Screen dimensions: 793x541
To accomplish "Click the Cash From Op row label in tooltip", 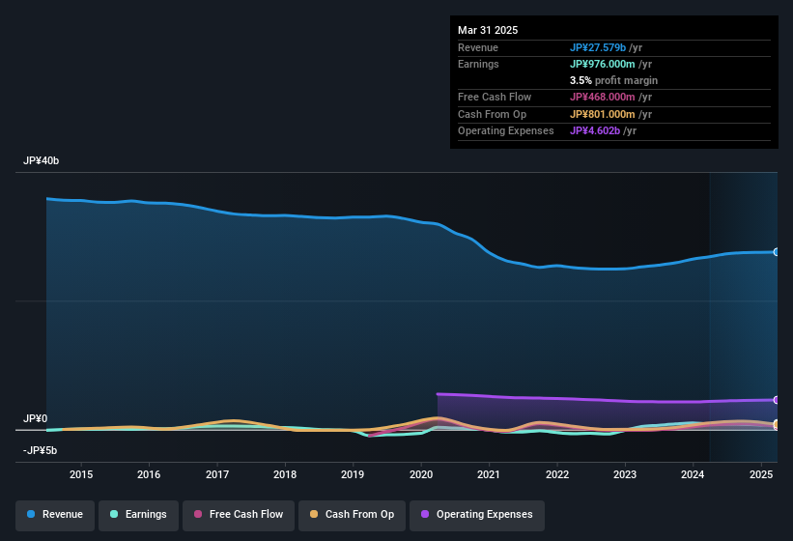I will [492, 114].
